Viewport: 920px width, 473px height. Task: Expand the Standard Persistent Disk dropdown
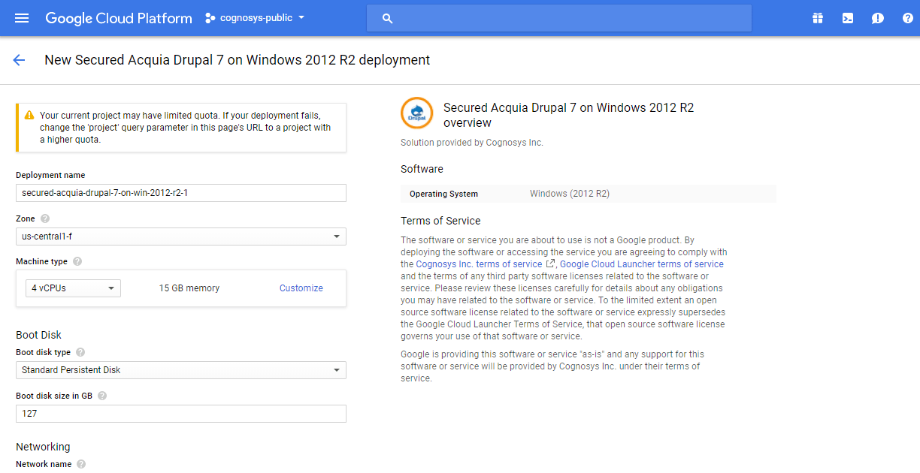(180, 370)
